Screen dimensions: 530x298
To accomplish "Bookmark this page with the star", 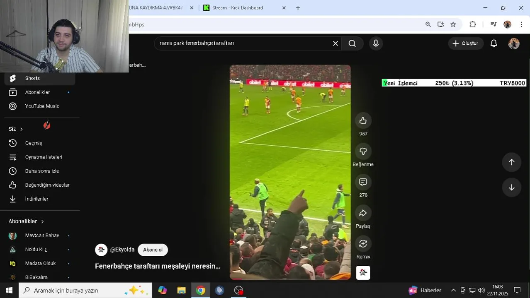I will [x=453, y=24].
